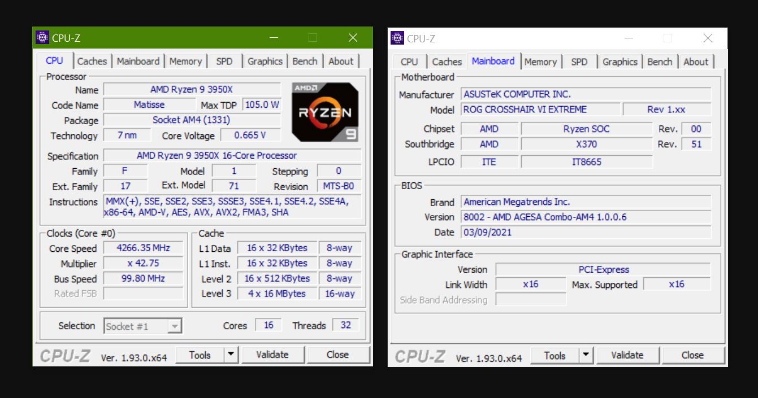Click the processor Name field AMD Ryzen 9 3950X

tap(192, 90)
